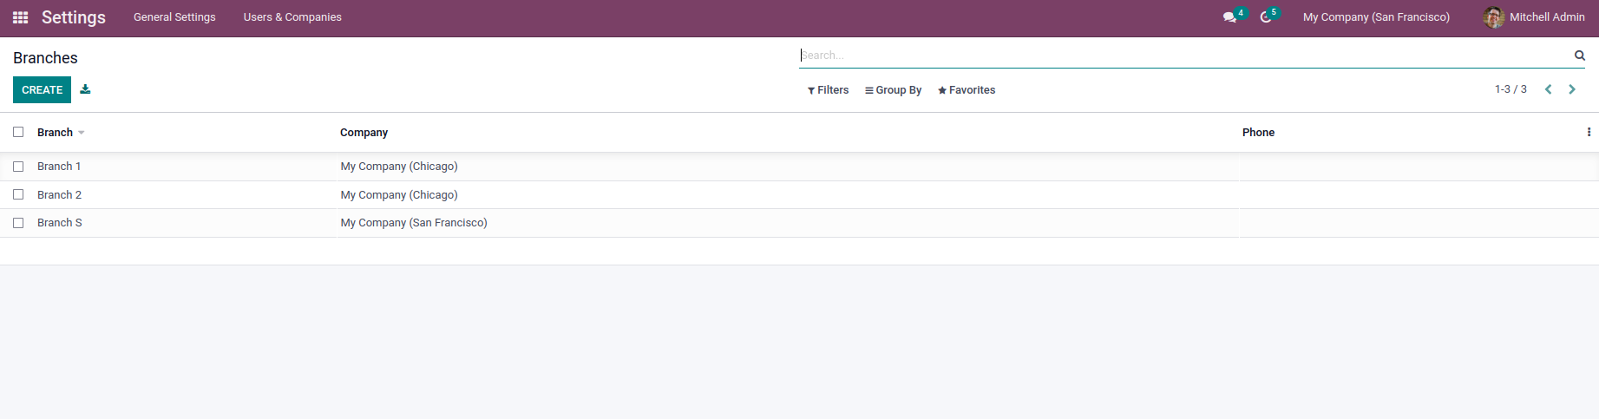Open company switcher My Company (San Francisco)
This screenshot has height=419, width=1599.
[1376, 17]
